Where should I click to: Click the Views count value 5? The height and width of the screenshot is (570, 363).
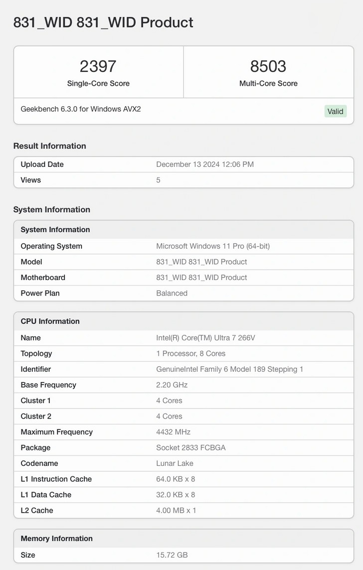click(158, 180)
